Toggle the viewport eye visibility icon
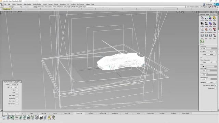Screen dimensions: 219x123 point(18,12)
